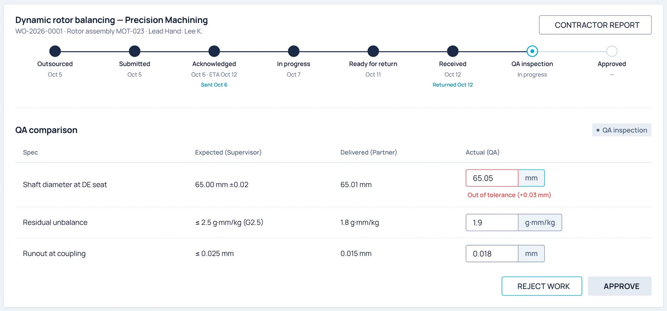The image size is (667, 311).
Task: Click expected value '65.00 mm ±0.02'
Action: click(222, 184)
